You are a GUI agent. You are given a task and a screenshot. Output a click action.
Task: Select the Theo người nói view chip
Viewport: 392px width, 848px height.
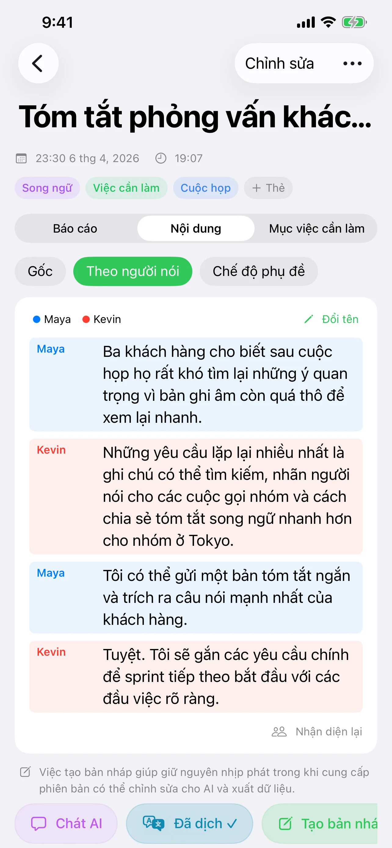(x=132, y=271)
